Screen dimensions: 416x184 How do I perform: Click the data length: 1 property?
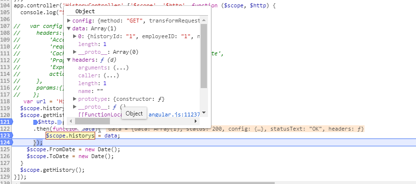pos(92,44)
